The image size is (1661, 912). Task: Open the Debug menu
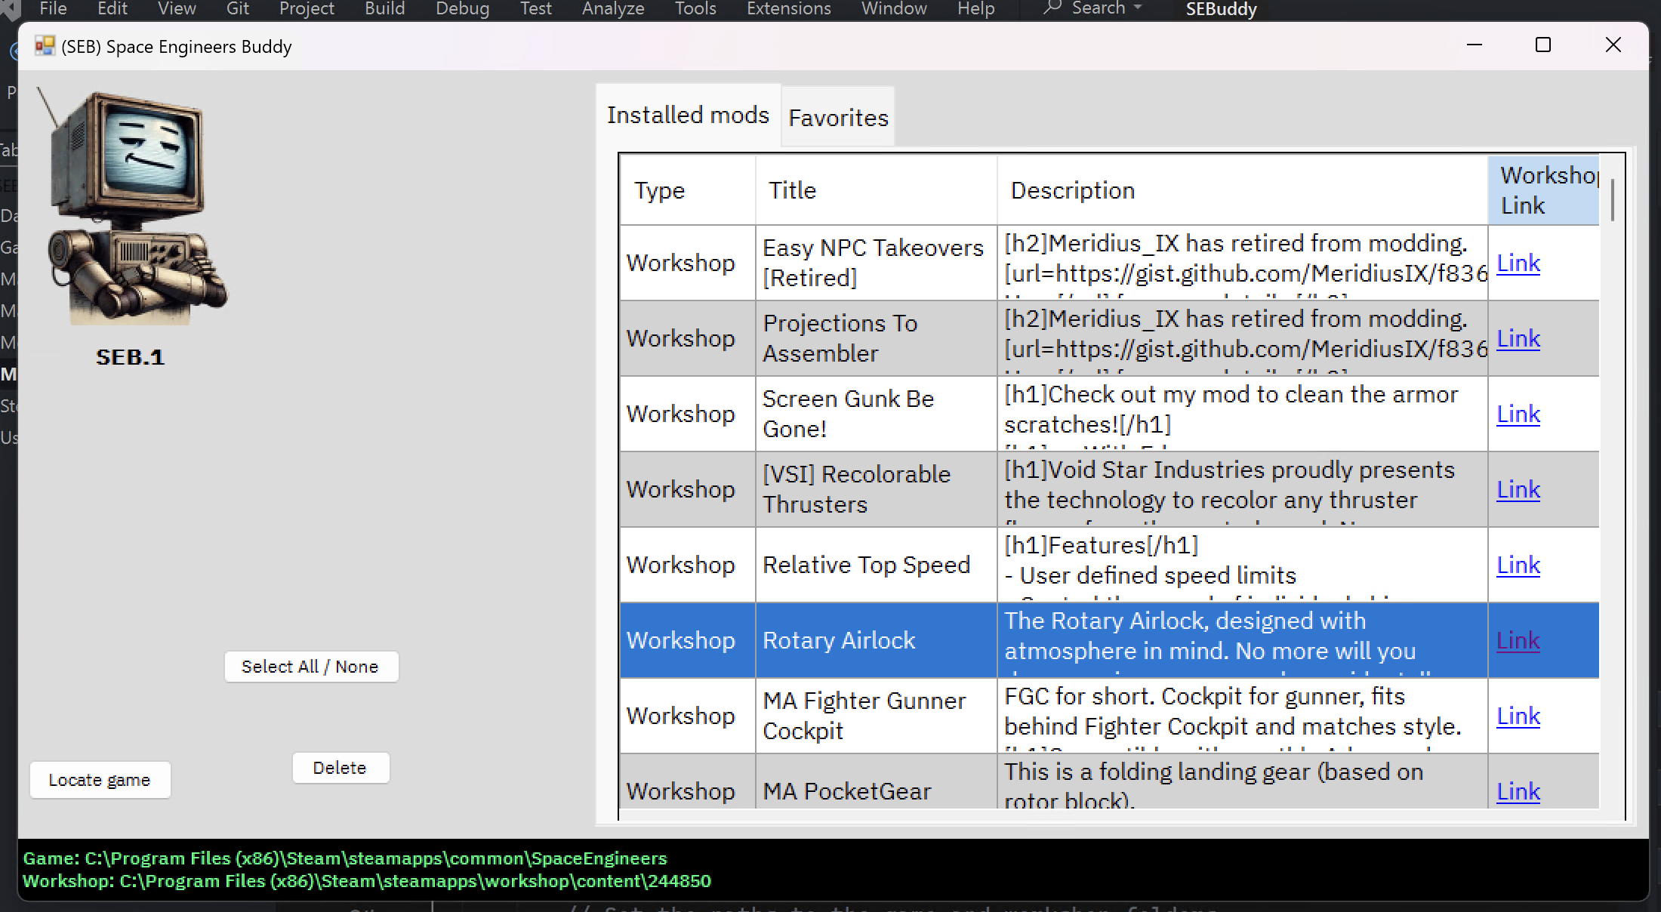462,9
